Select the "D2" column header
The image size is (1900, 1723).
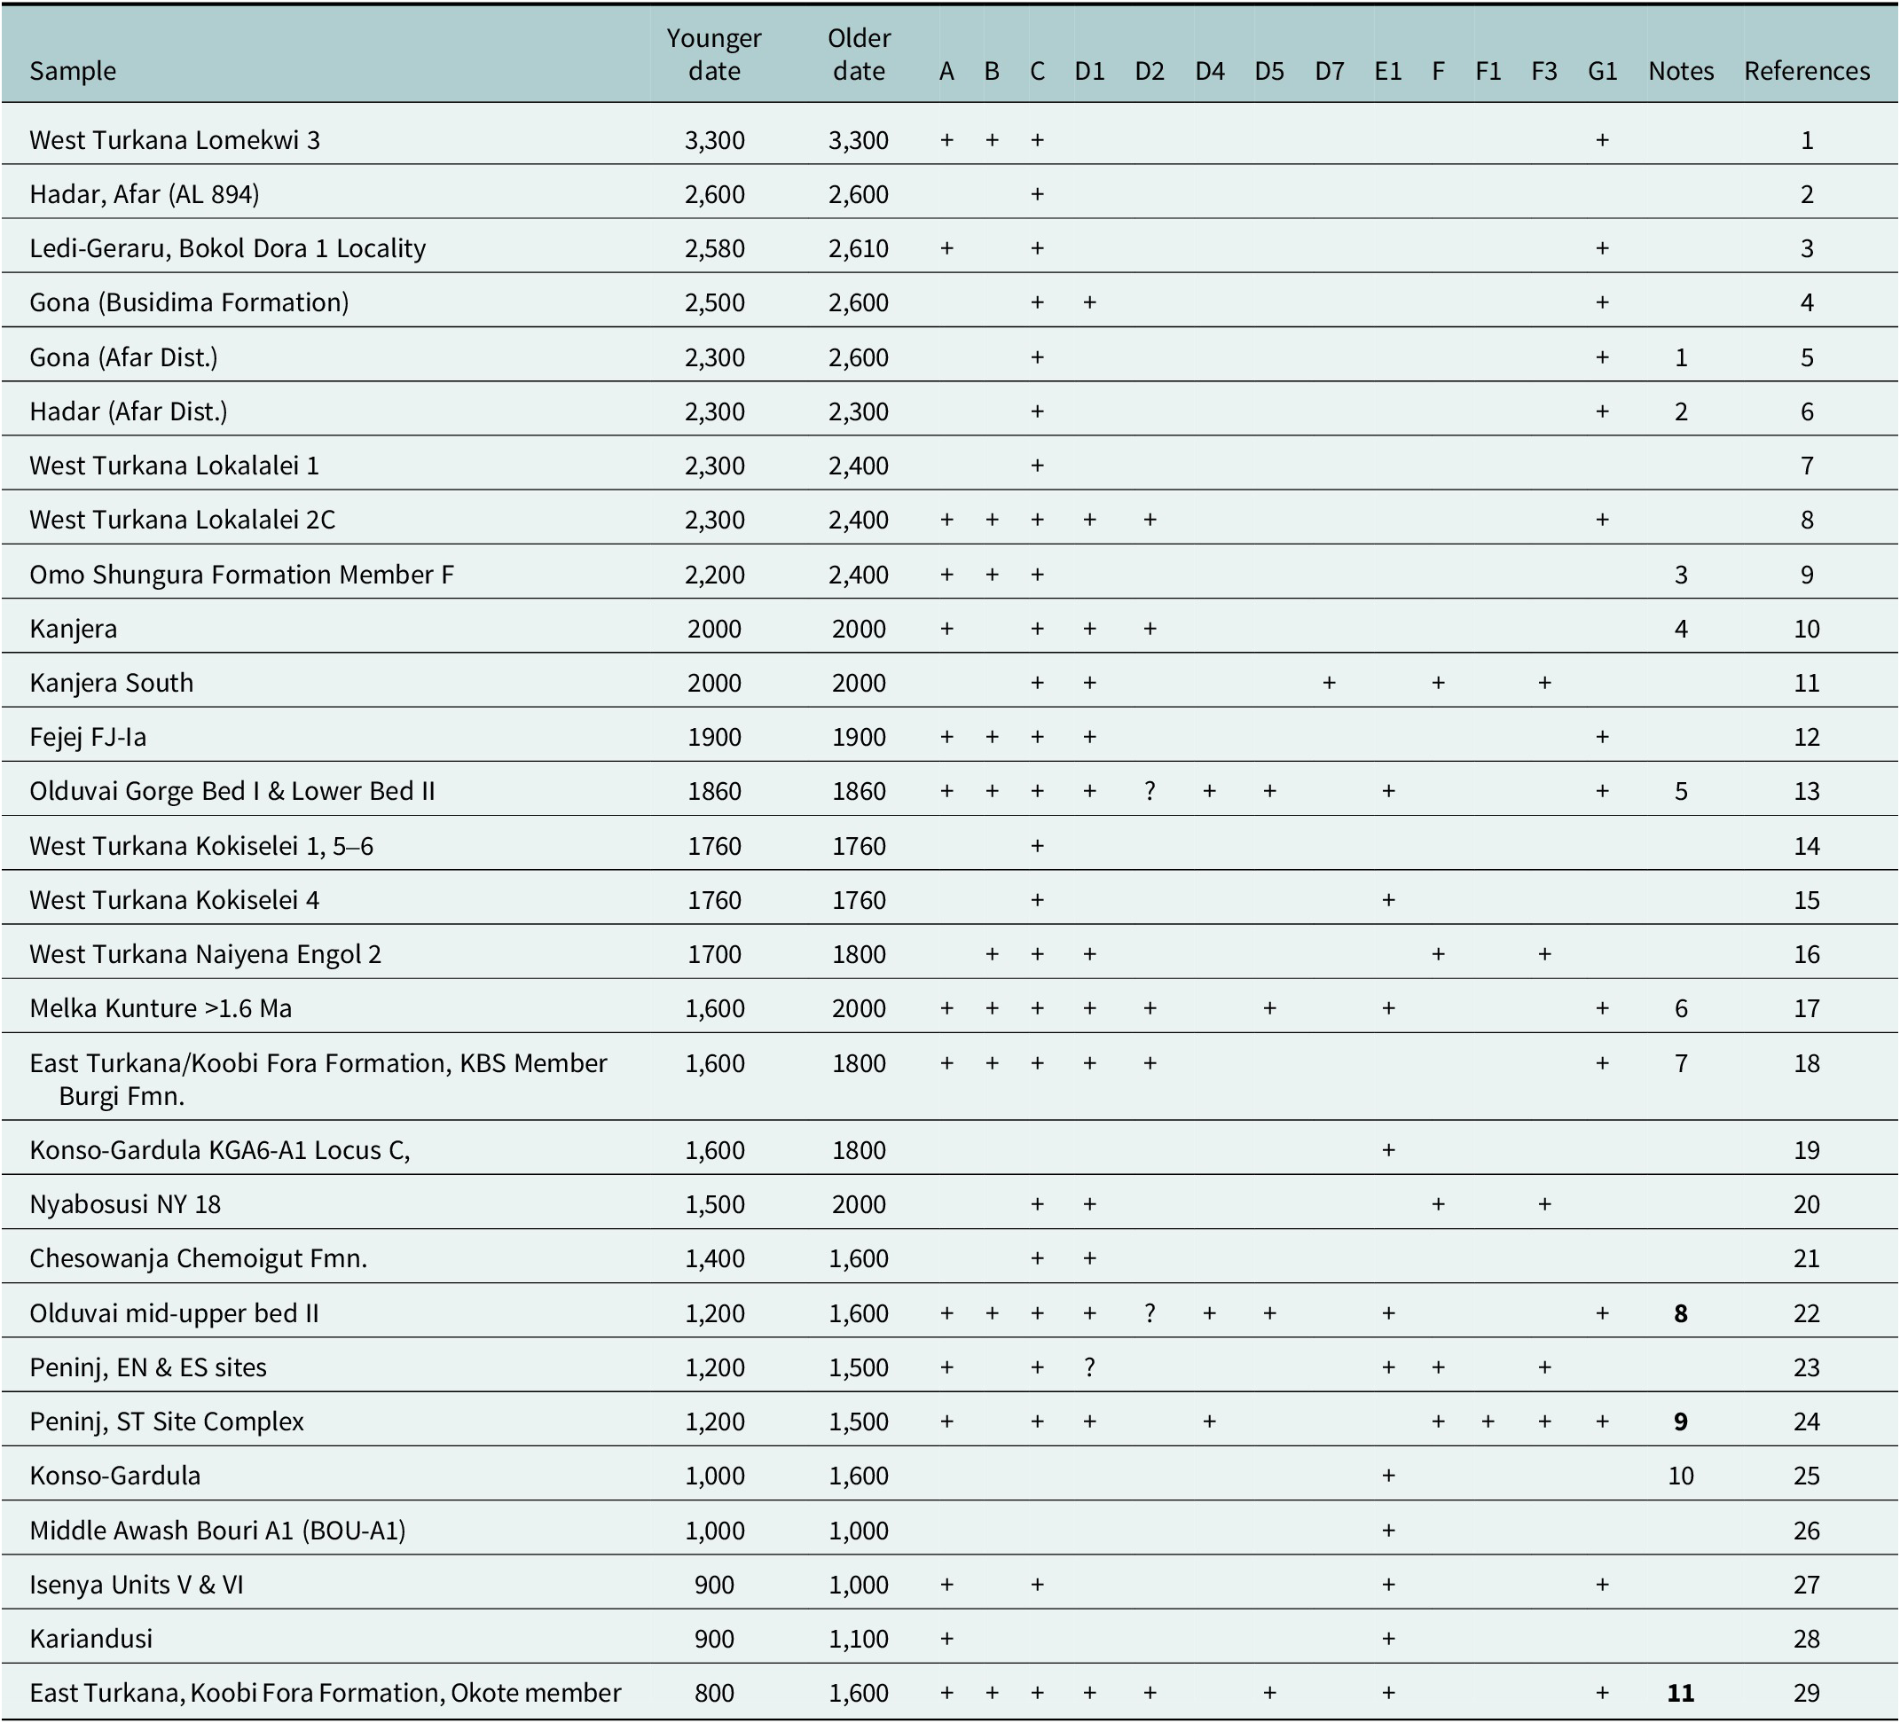tap(1149, 72)
